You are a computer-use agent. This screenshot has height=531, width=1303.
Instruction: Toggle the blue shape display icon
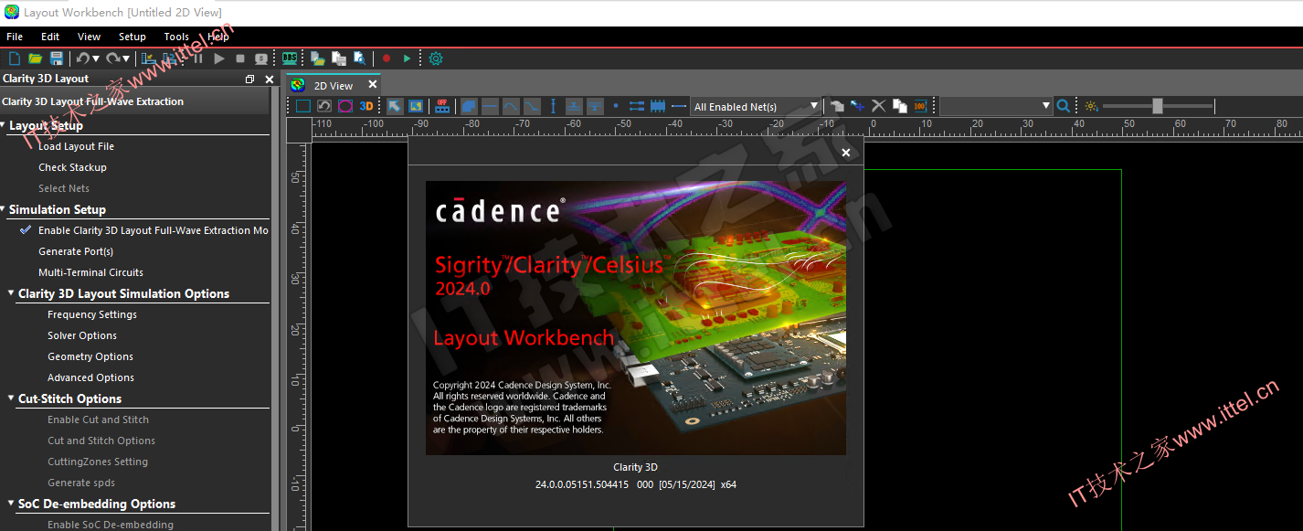469,106
